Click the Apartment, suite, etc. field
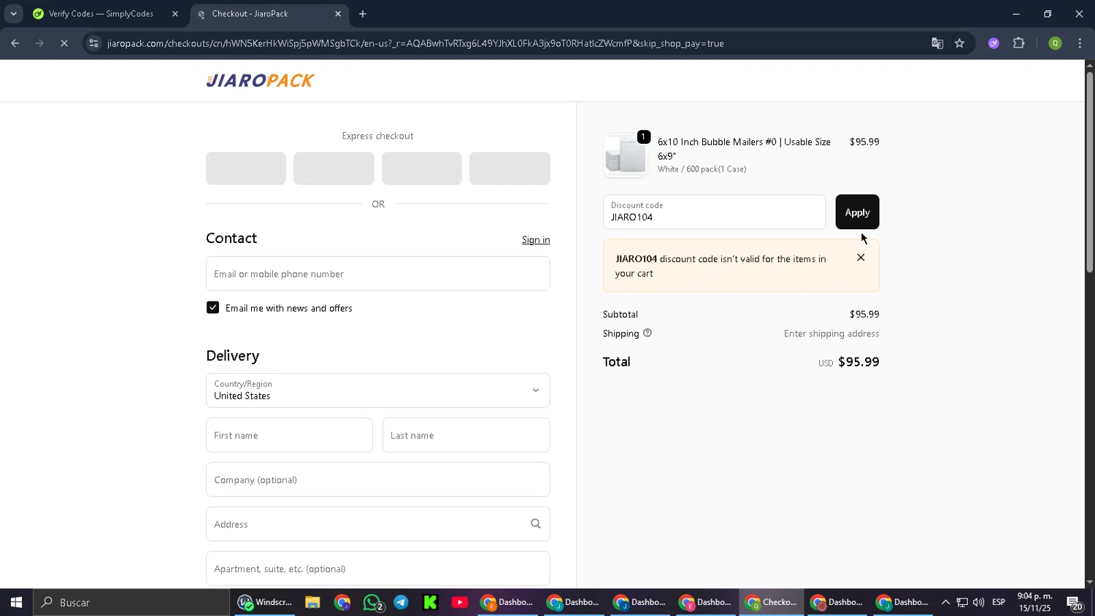The height and width of the screenshot is (616, 1095). [x=377, y=569]
